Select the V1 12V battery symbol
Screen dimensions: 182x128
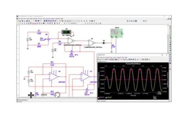28,39
